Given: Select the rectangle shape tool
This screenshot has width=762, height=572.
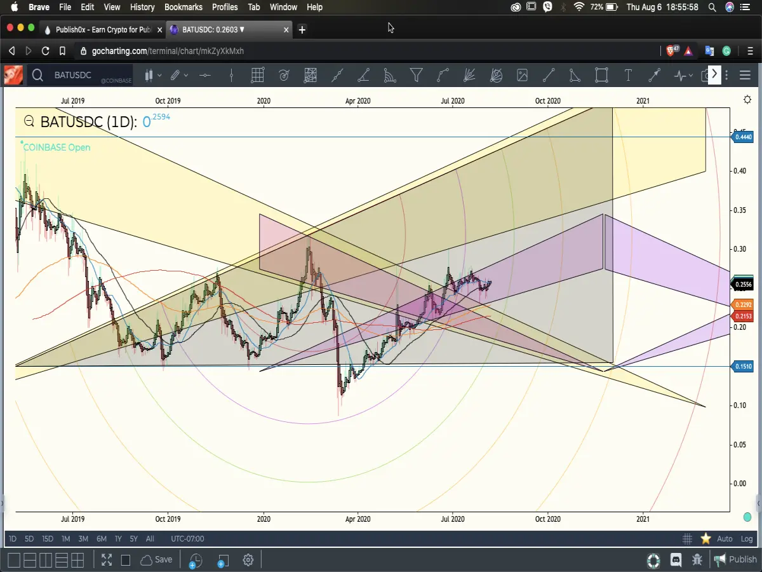Looking at the screenshot, I should [x=601, y=76].
